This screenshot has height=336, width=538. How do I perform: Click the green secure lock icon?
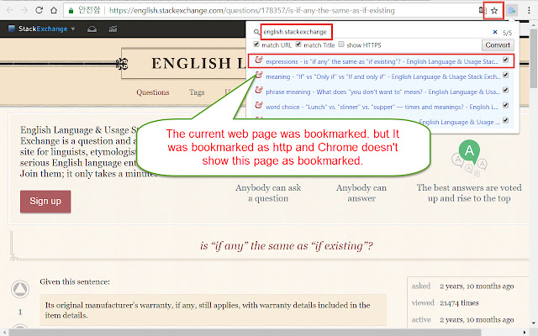pyautogui.click(x=71, y=11)
